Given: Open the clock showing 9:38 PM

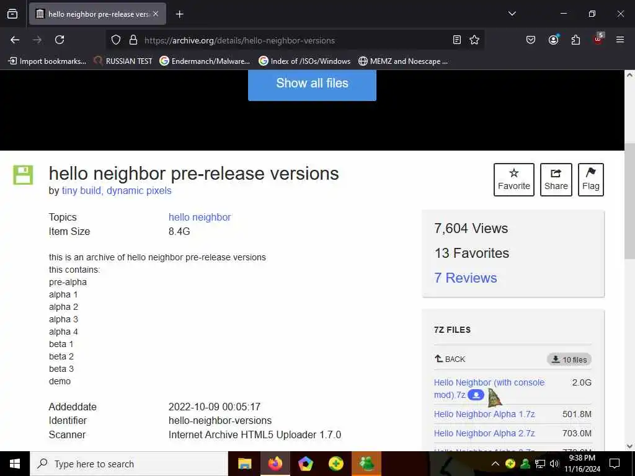Looking at the screenshot, I should 582,464.
